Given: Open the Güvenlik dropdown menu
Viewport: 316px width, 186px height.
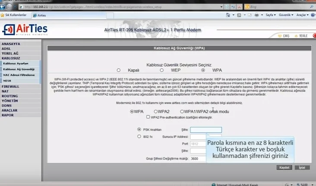Looking at the screenshot, I should click(x=286, y=15).
